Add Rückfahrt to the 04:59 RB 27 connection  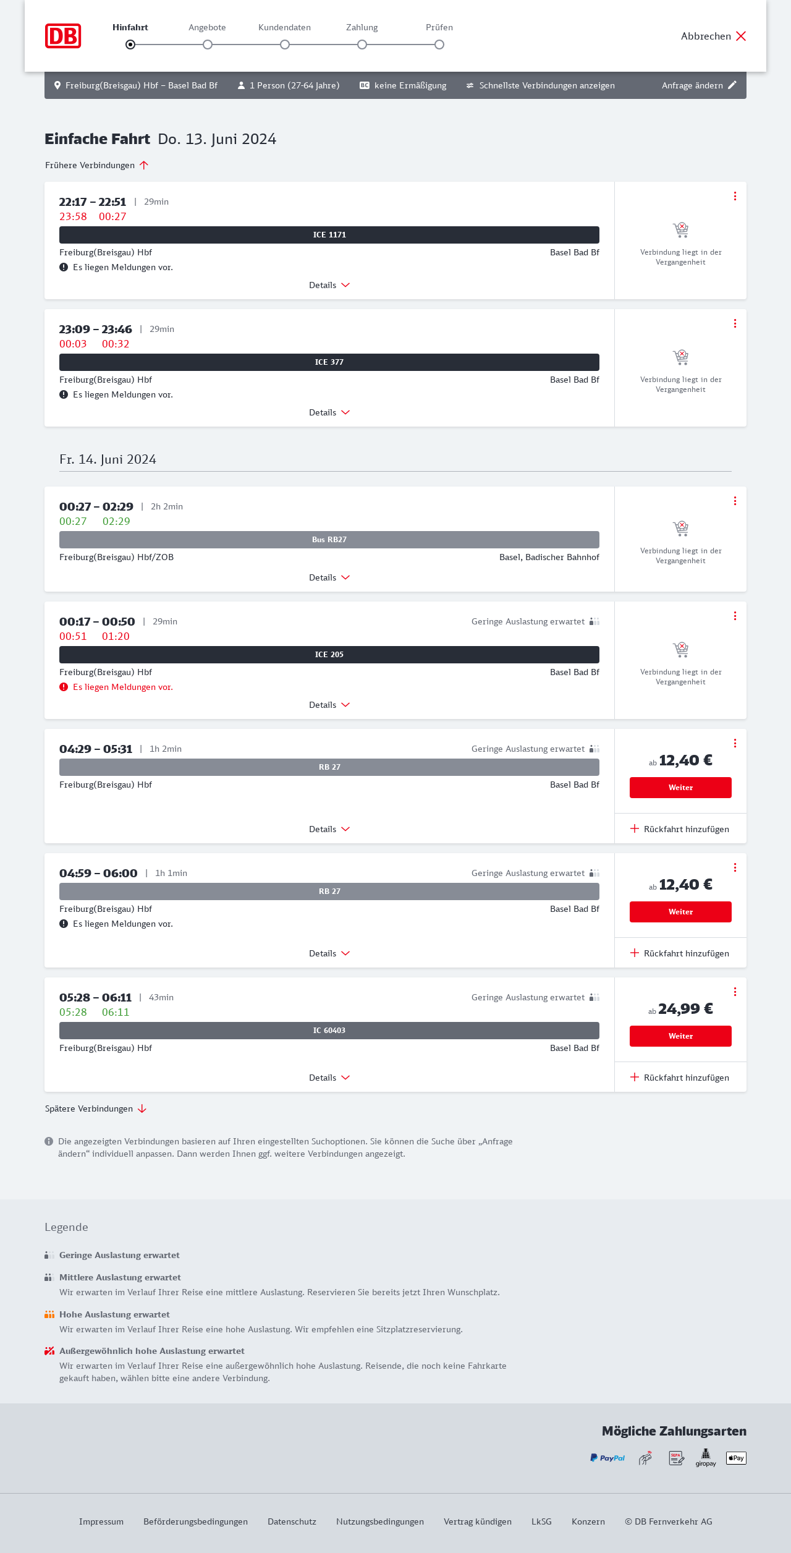pos(680,953)
